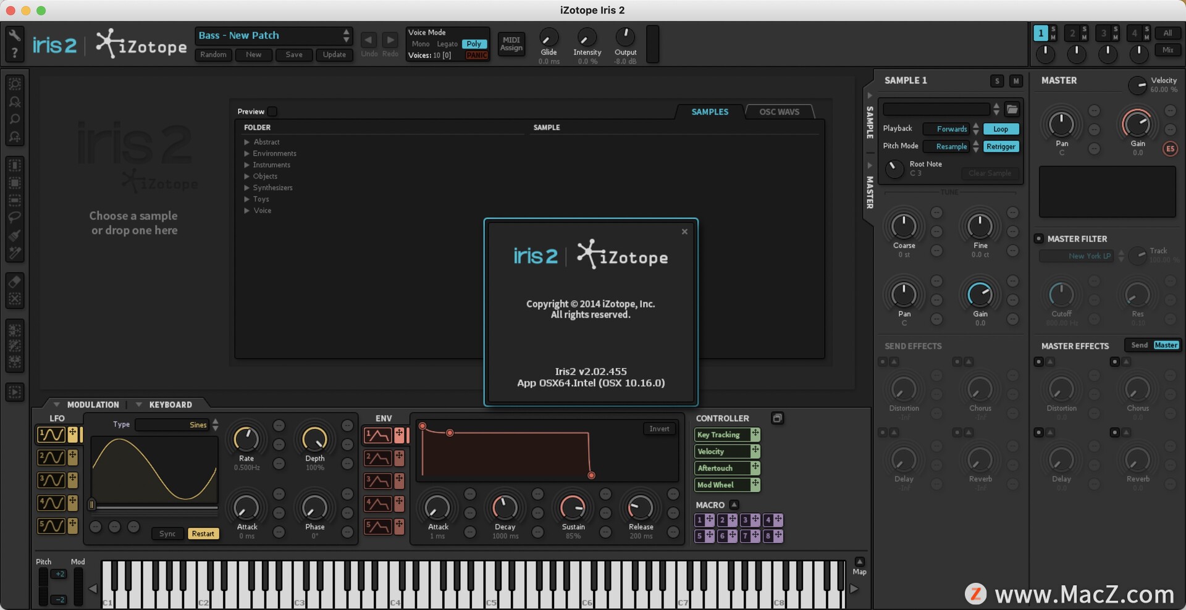Select Poly voice mode
This screenshot has width=1186, height=610.
[x=474, y=44]
